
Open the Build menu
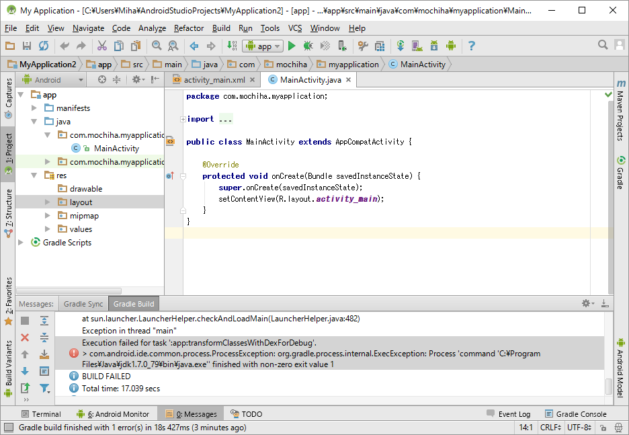coord(221,28)
